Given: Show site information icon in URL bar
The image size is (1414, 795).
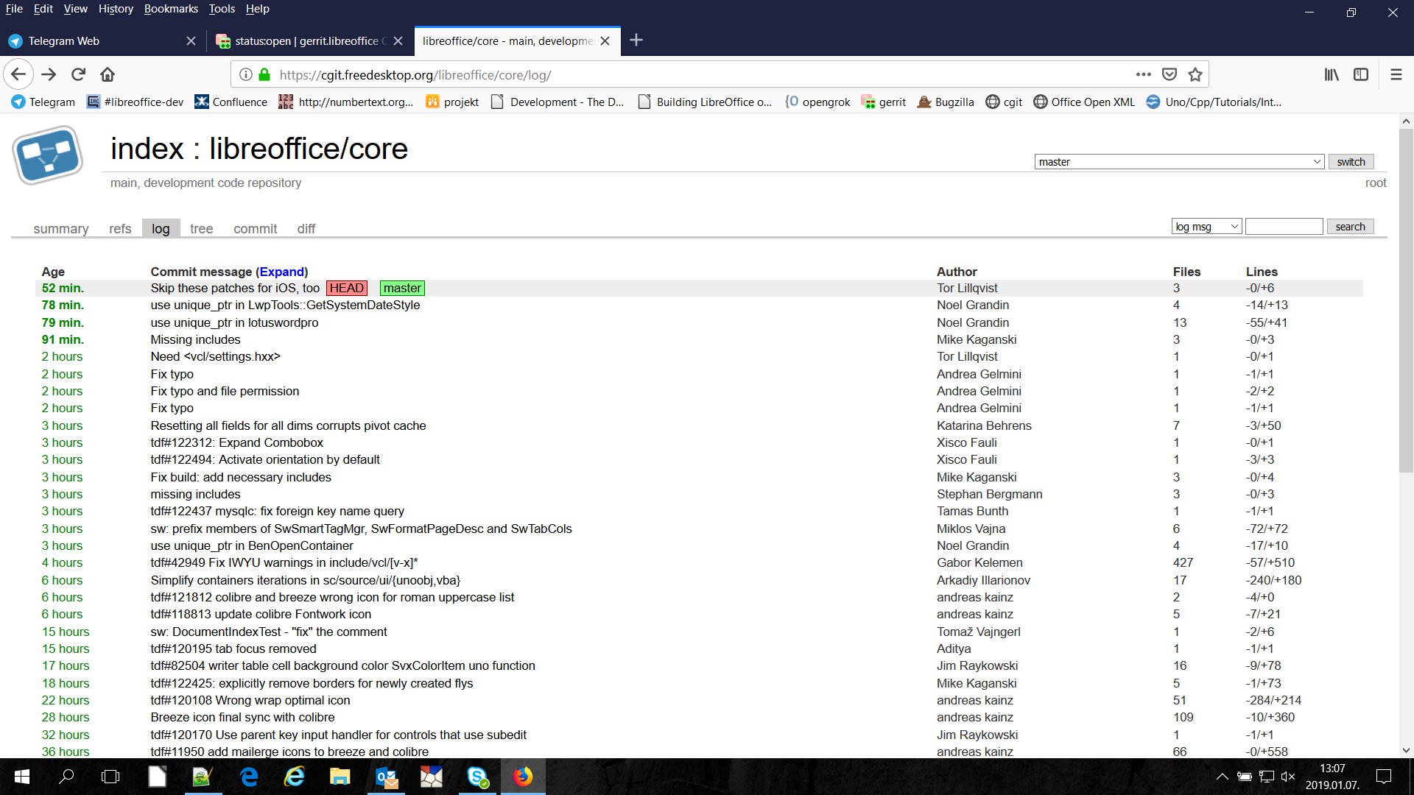Looking at the screenshot, I should (246, 74).
